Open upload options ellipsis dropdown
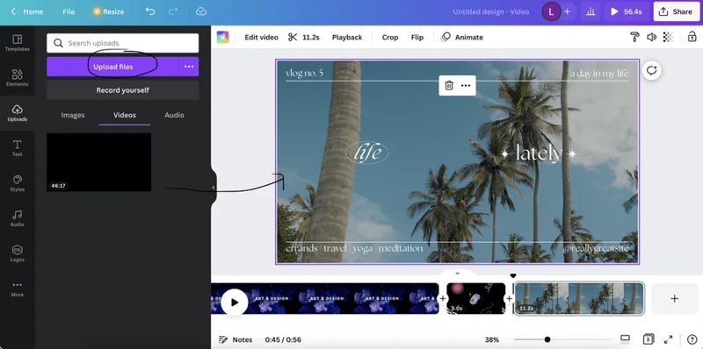This screenshot has height=349, width=703. [x=189, y=67]
